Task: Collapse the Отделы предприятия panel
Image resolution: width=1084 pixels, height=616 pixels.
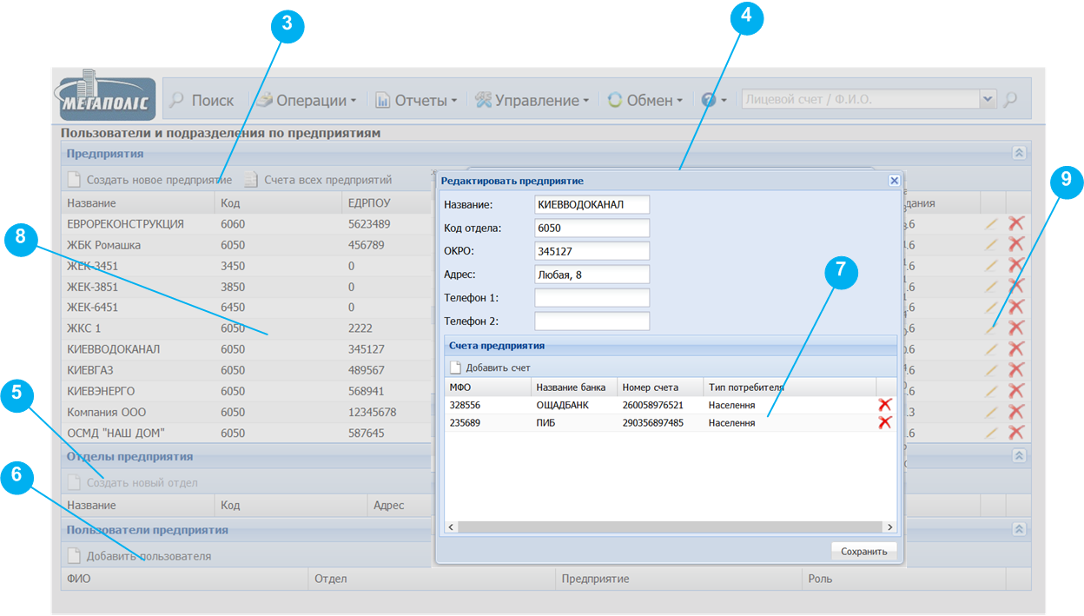Action: 1020,455
